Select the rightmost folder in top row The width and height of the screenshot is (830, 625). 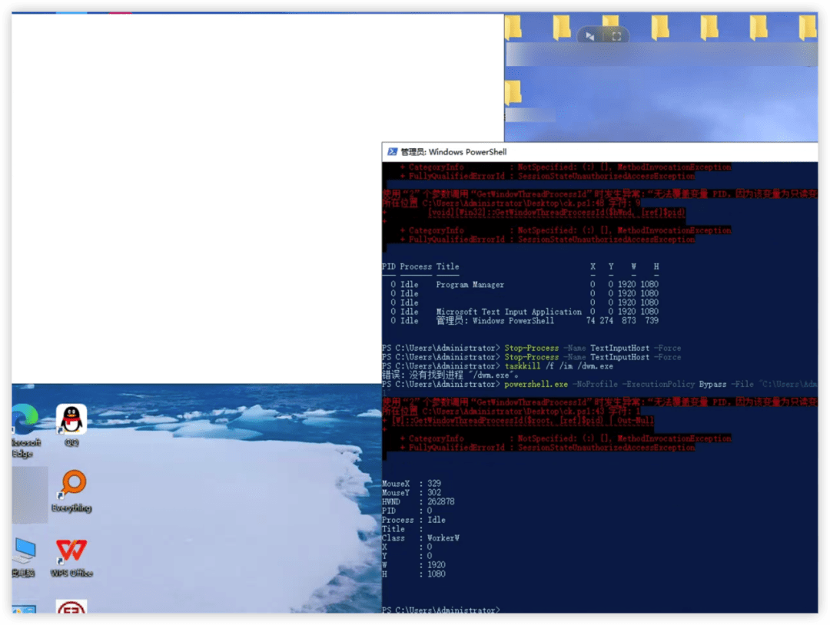807,27
